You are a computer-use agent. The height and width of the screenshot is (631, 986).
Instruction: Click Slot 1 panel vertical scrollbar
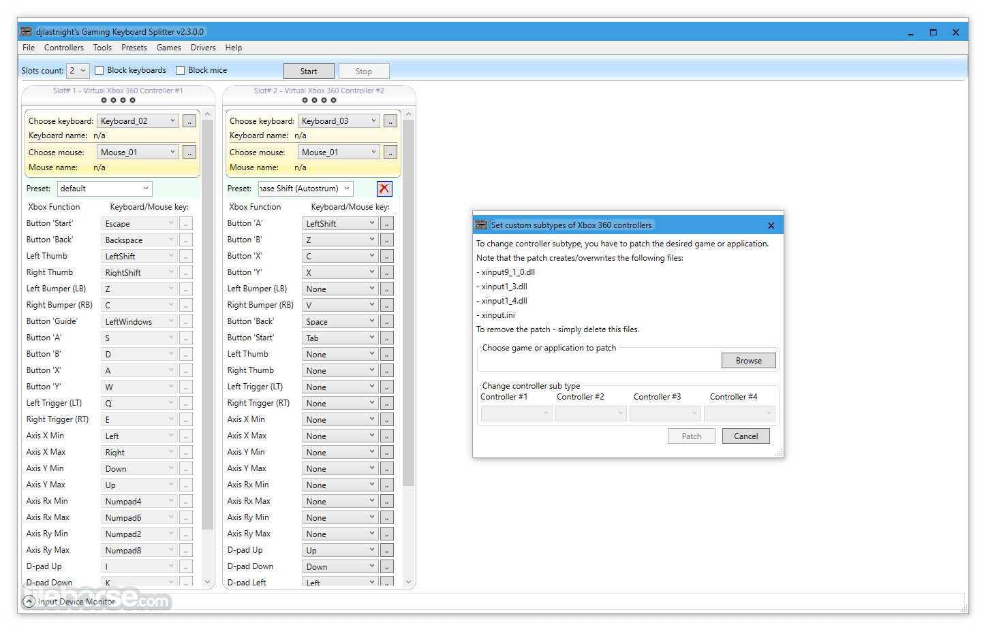pos(208,324)
